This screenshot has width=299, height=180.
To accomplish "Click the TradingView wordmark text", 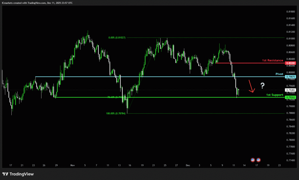I will [x=22, y=174].
